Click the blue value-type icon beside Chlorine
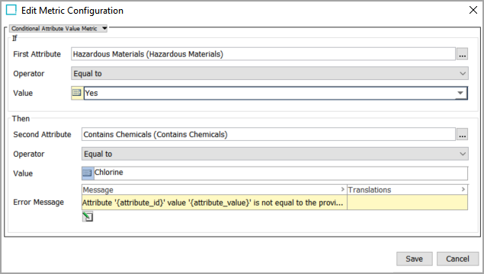Viewport: 484px width, 274px height. (88, 174)
